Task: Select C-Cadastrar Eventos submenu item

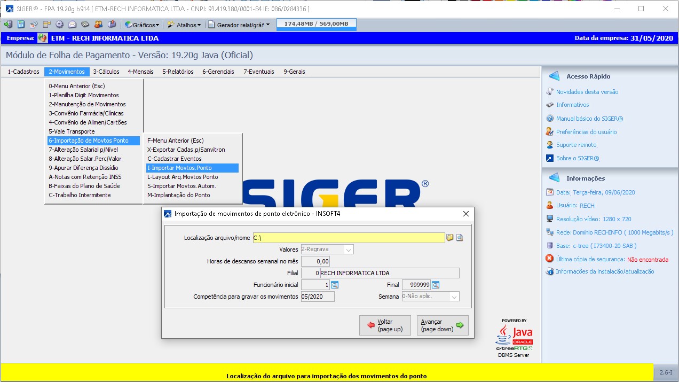Action: point(192,159)
